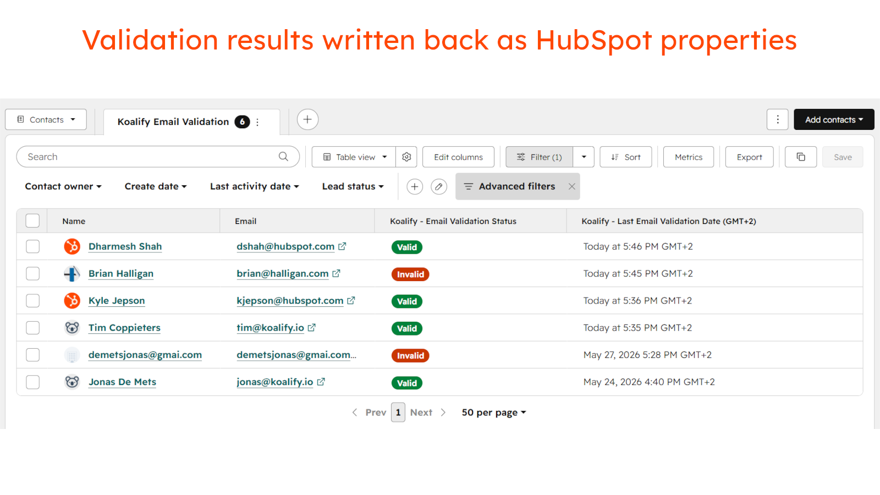The width and height of the screenshot is (880, 495).
Task: Open the Add contacts dropdown
Action: click(x=834, y=119)
